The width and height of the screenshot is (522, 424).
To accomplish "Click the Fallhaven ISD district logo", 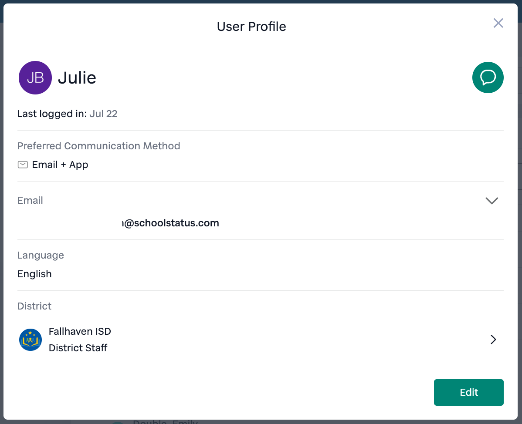I will [31, 340].
